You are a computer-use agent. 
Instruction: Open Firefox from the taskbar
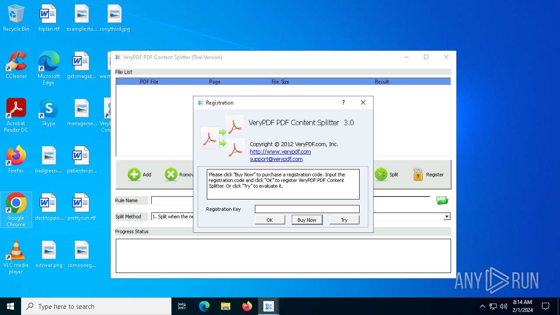click(x=247, y=306)
